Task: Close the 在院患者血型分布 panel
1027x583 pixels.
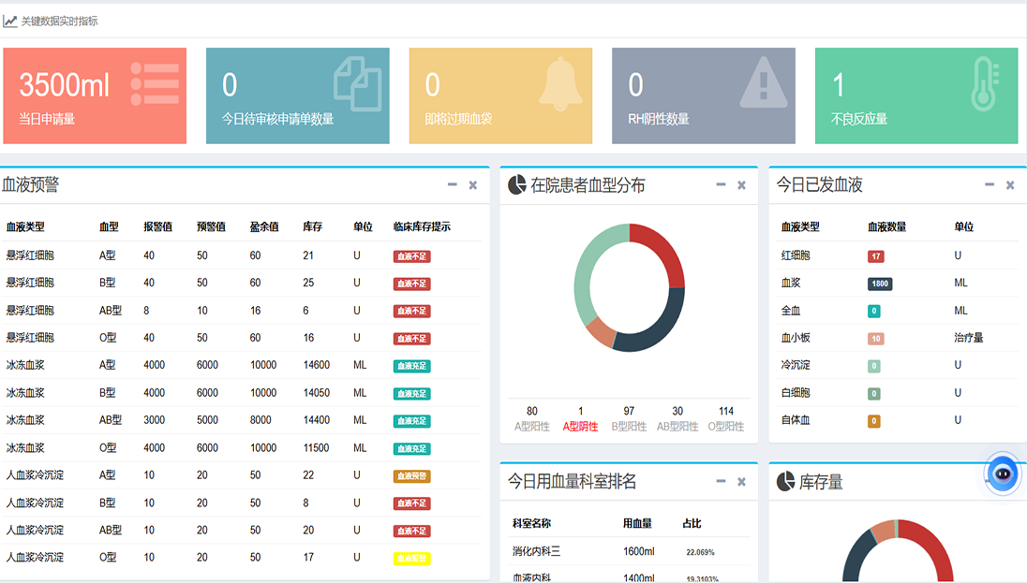Action: pyautogui.click(x=741, y=185)
